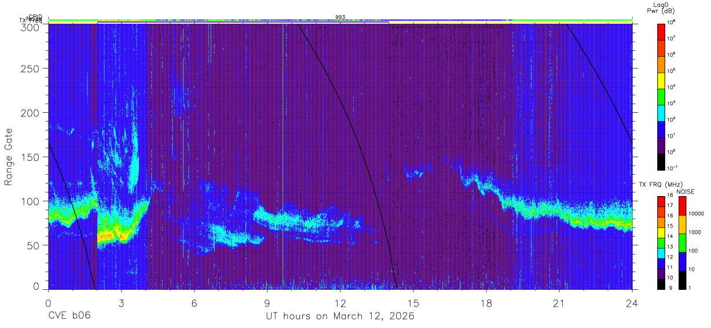Image resolution: width=711 pixels, height=328 pixels.
Task: Click the '100' tick on Range Gate axis
Action: point(30,201)
